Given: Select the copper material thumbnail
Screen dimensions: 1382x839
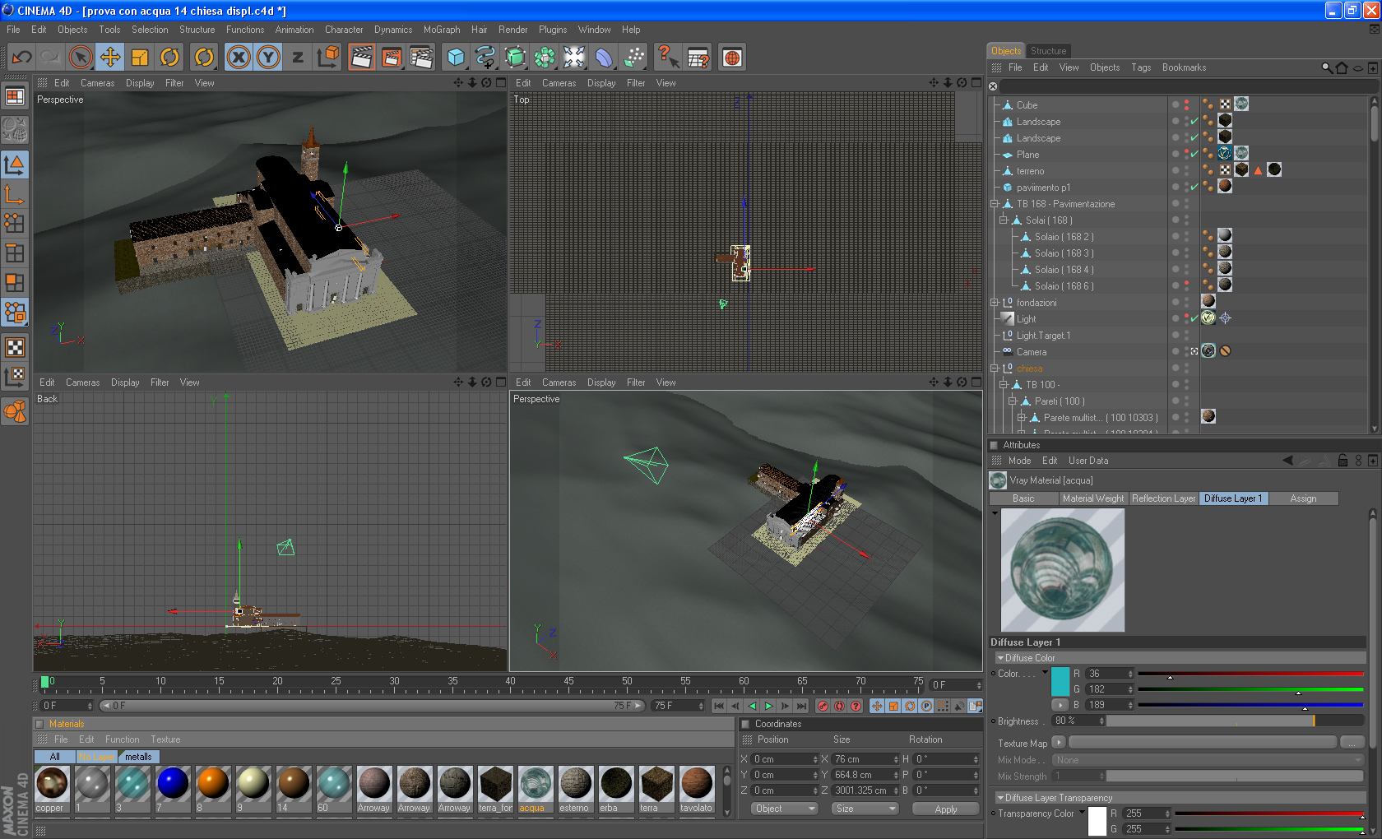Looking at the screenshot, I should (52, 784).
